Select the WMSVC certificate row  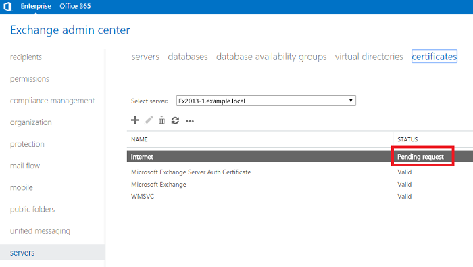pyautogui.click(x=300, y=197)
